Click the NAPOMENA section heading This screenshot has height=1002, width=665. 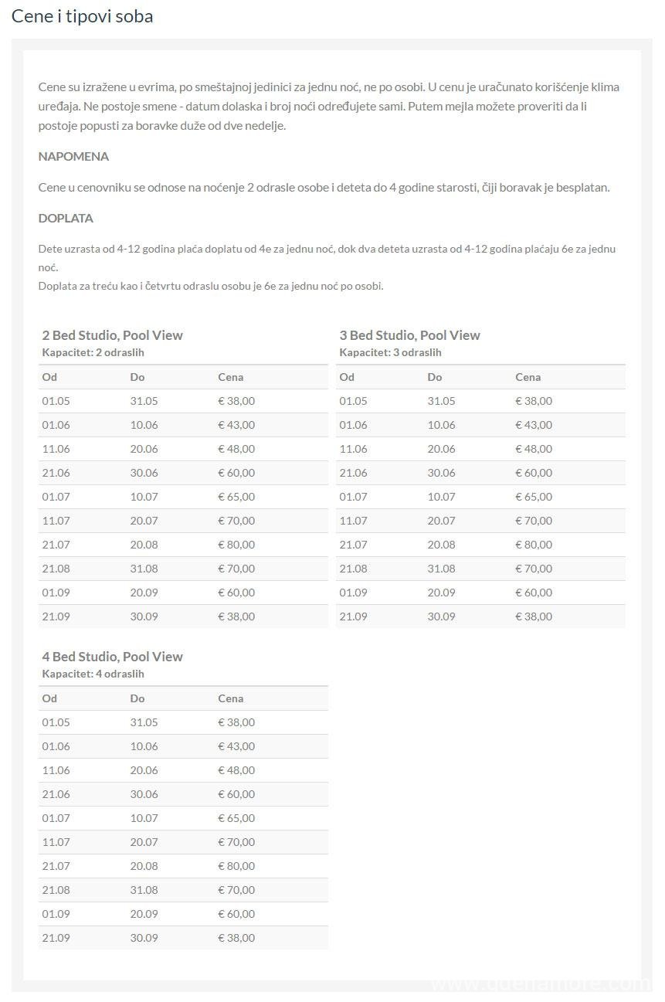73,156
